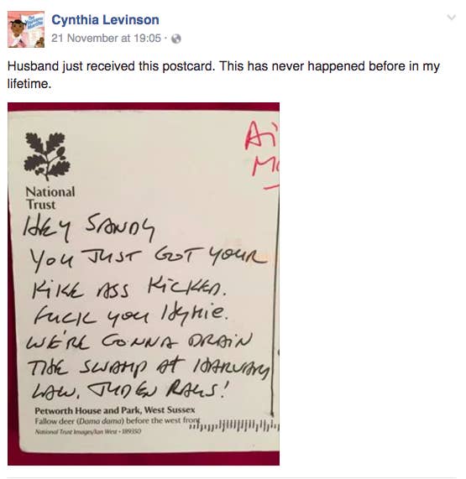Open the post options chevron menu
Viewport: 466px width, 479px height.
click(452, 17)
